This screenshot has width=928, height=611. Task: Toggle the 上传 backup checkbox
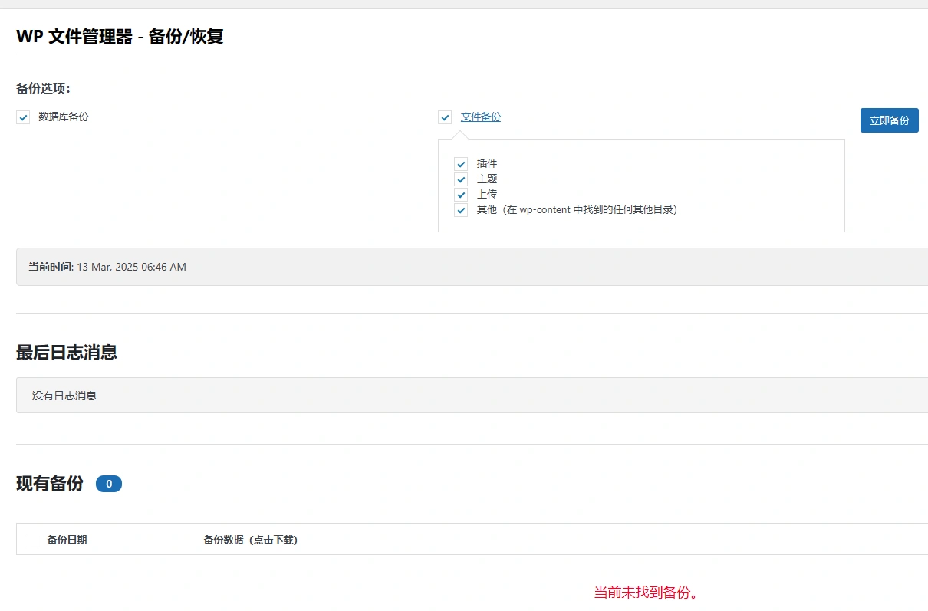pyautogui.click(x=460, y=194)
